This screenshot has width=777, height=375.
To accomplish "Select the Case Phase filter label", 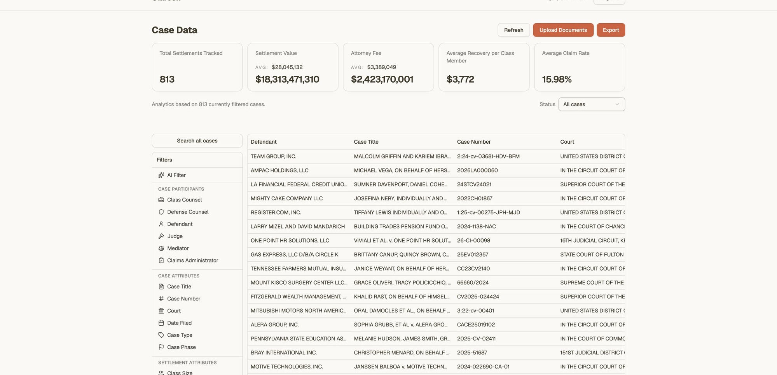I will pyautogui.click(x=182, y=347).
